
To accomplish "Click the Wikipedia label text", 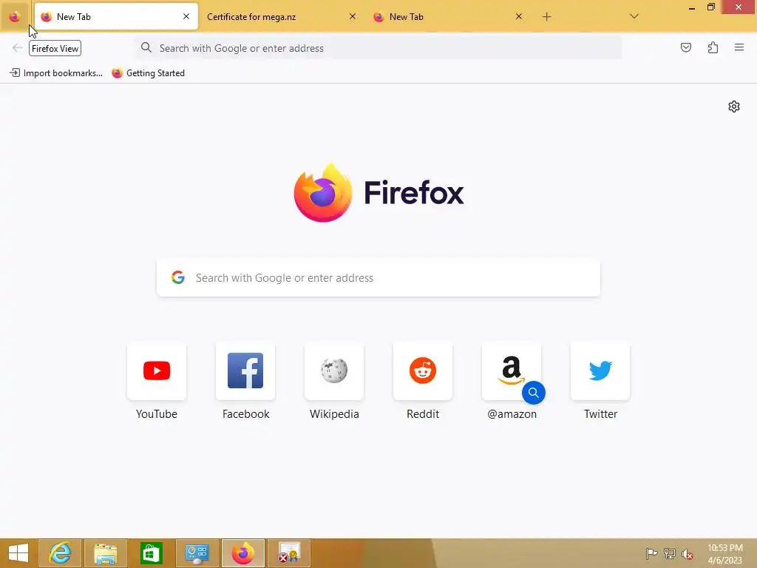I will (334, 414).
